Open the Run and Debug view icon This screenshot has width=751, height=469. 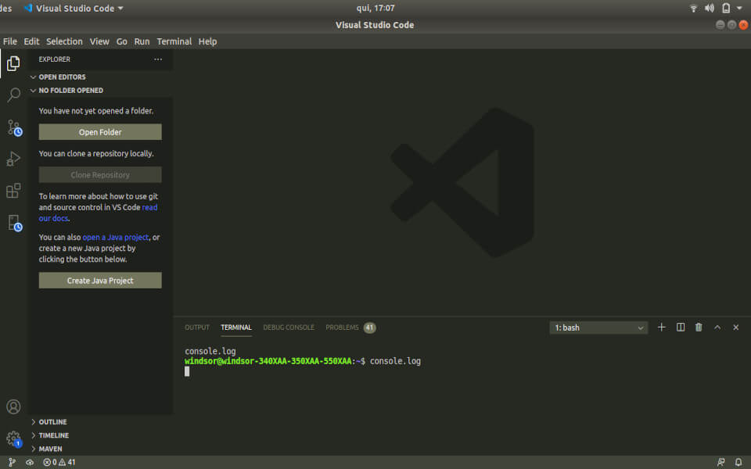pyautogui.click(x=13, y=159)
